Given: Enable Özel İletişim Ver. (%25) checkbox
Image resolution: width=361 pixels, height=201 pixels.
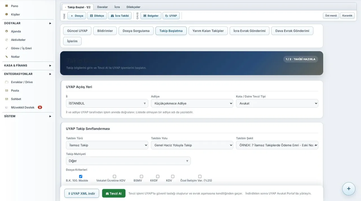Looking at the screenshot, I should (200, 176).
